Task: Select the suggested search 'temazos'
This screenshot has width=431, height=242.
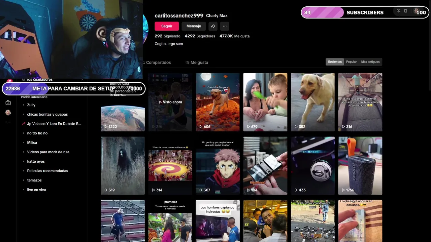Action: [x=34, y=180]
